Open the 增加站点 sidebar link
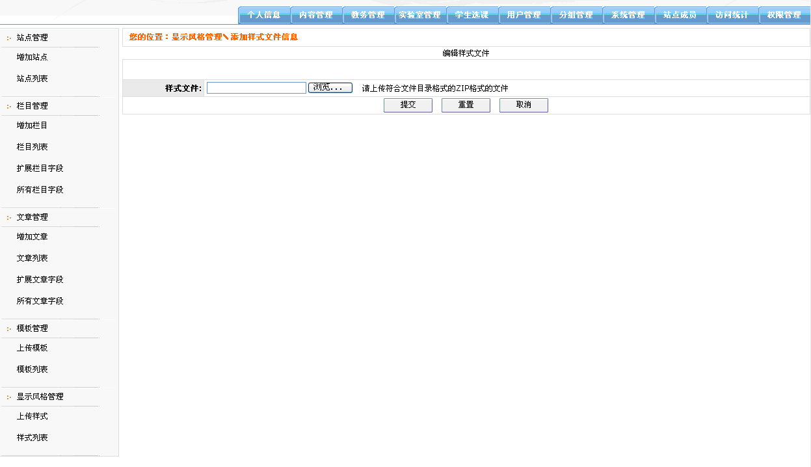 32,57
